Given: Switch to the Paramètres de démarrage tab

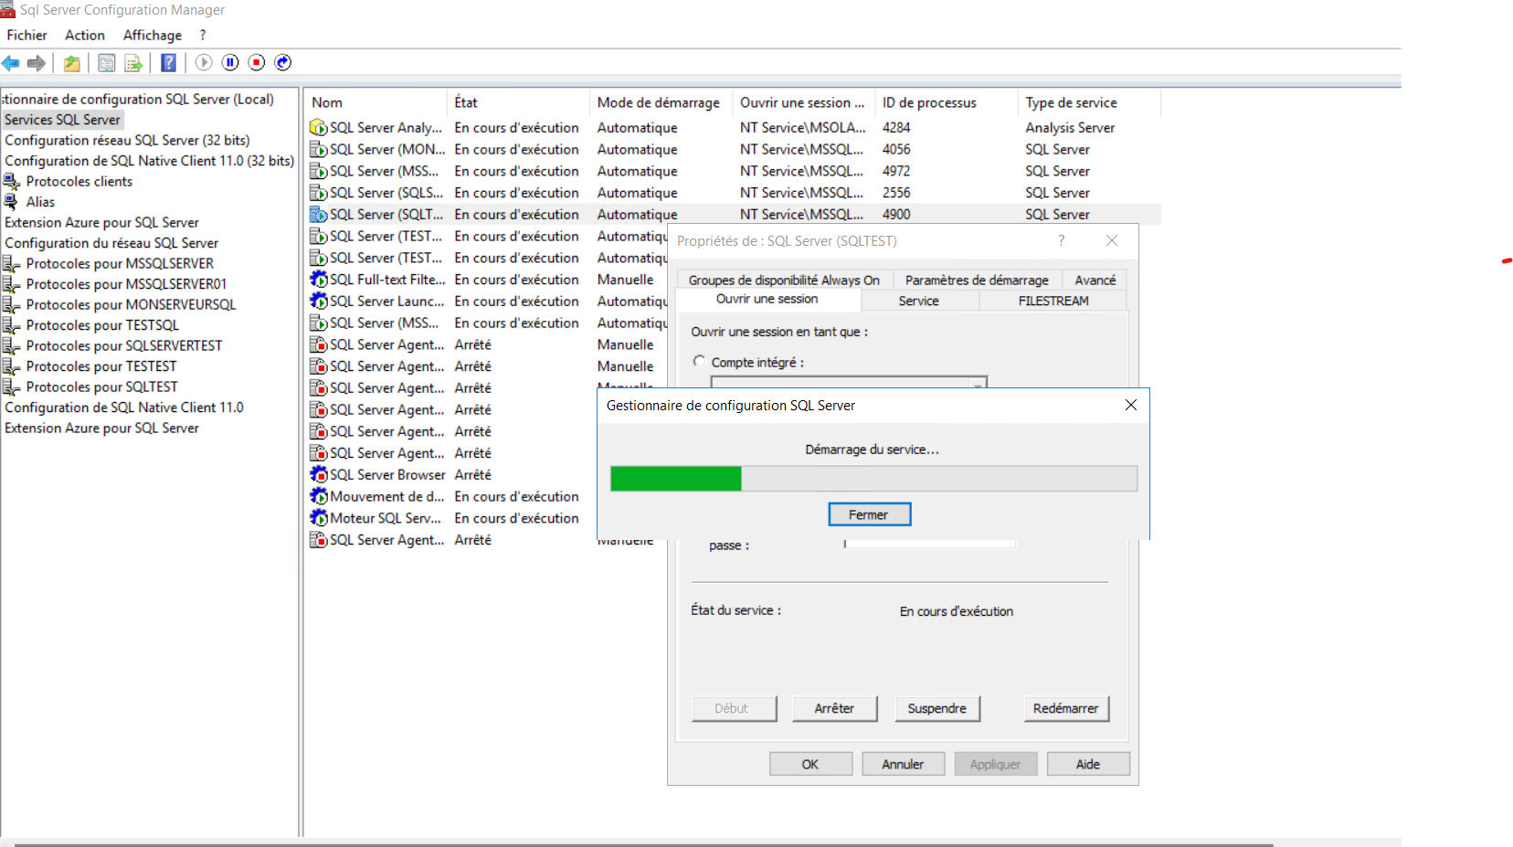Looking at the screenshot, I should [x=976, y=281].
